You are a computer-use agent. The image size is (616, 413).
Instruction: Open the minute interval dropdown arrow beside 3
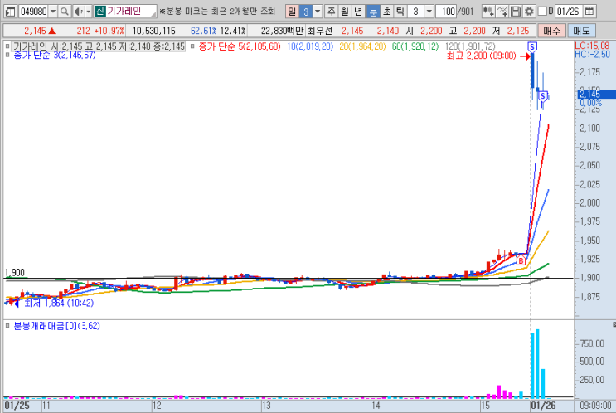pos(429,12)
